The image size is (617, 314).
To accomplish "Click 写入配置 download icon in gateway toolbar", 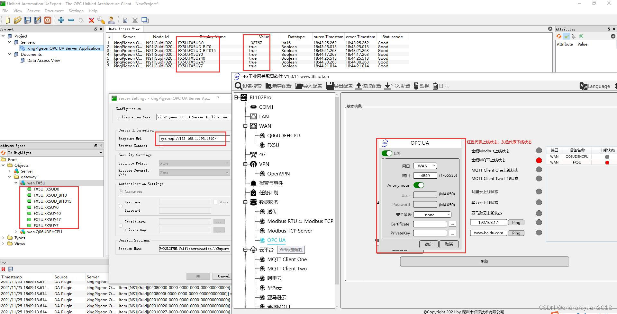I will pyautogui.click(x=387, y=86).
